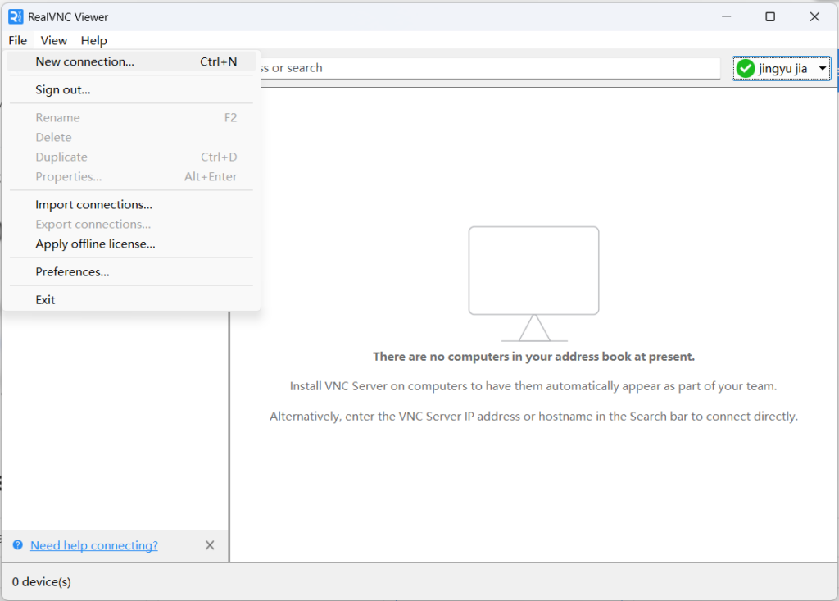
Task: Select 'Apply offline license...' option
Action: pos(95,244)
